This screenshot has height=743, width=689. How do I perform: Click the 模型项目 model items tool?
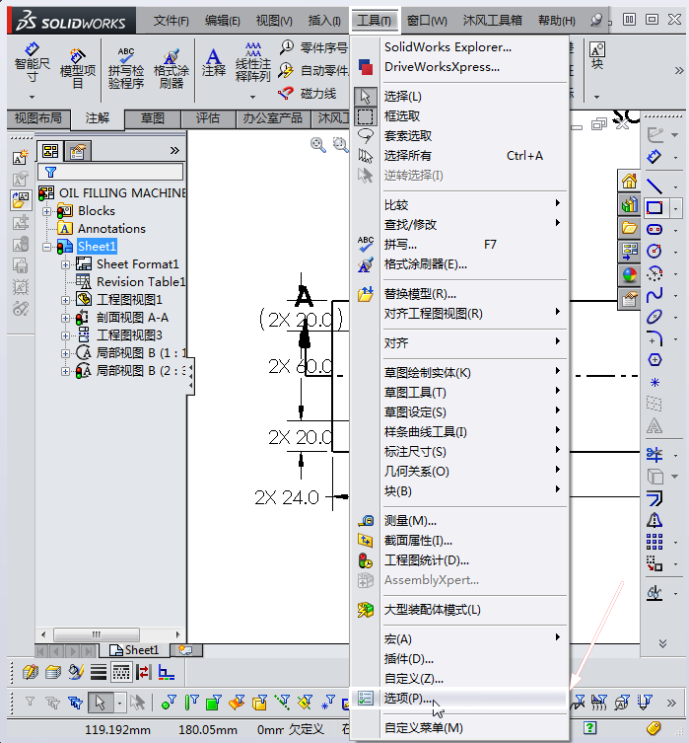tap(78, 69)
